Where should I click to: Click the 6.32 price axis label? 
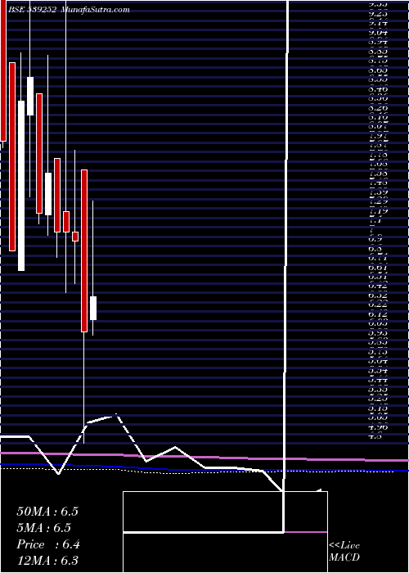[x=378, y=296]
